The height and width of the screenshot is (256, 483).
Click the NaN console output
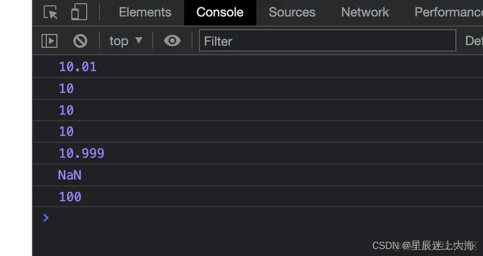tap(70, 175)
